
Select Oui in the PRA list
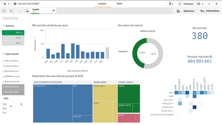pos(13,112)
